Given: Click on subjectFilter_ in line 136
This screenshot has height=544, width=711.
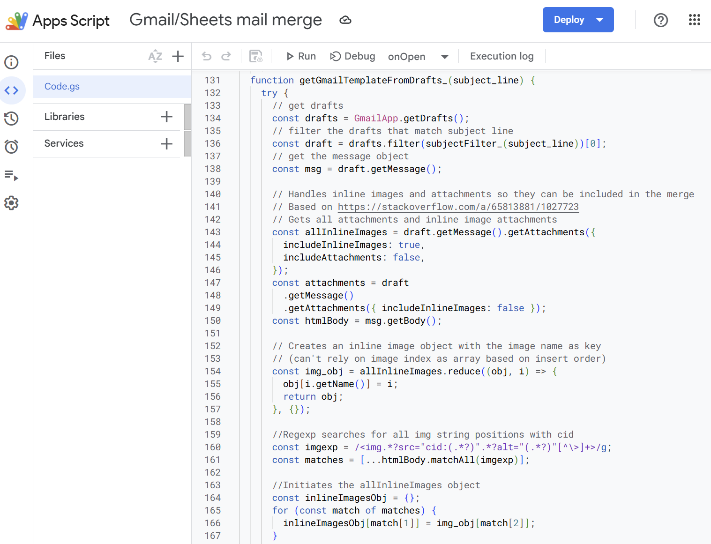Looking at the screenshot, I should pyautogui.click(x=464, y=143).
